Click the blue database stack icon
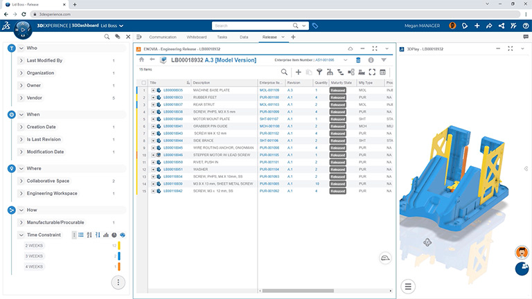Screen dimensions: 532x299 click(358, 60)
